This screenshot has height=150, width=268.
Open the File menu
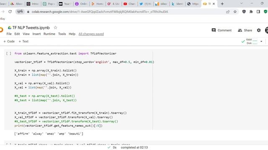(9, 34)
